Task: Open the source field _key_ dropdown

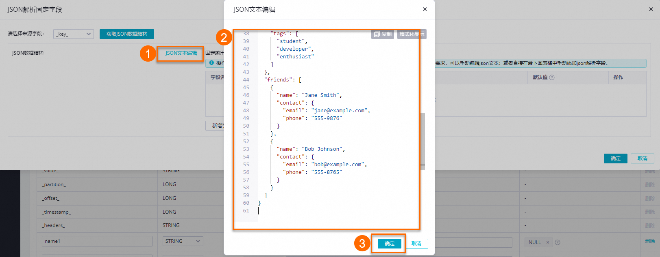Action: tap(74, 34)
